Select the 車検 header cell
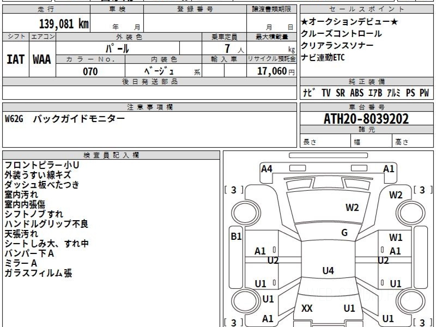Screen dimensions: 436x327 click(x=116, y=9)
